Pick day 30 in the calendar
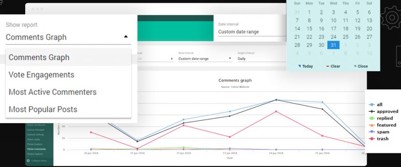The height and width of the screenshot is (167, 401). [321, 45]
